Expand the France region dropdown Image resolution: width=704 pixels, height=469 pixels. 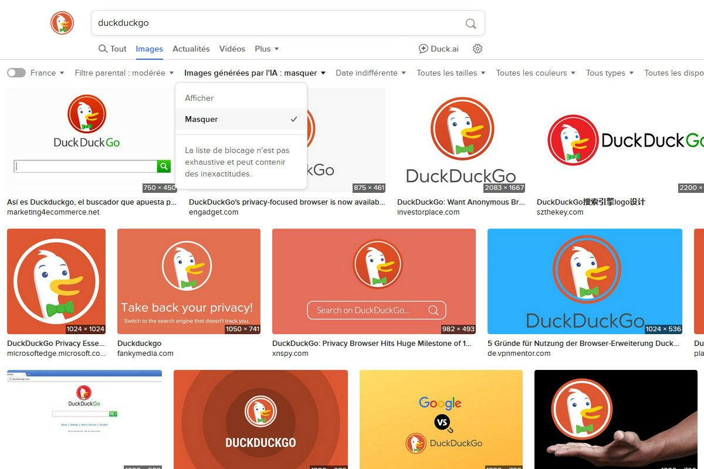pos(48,73)
